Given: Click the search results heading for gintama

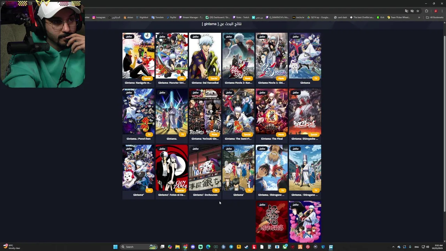Looking at the screenshot, I should coord(222,24).
